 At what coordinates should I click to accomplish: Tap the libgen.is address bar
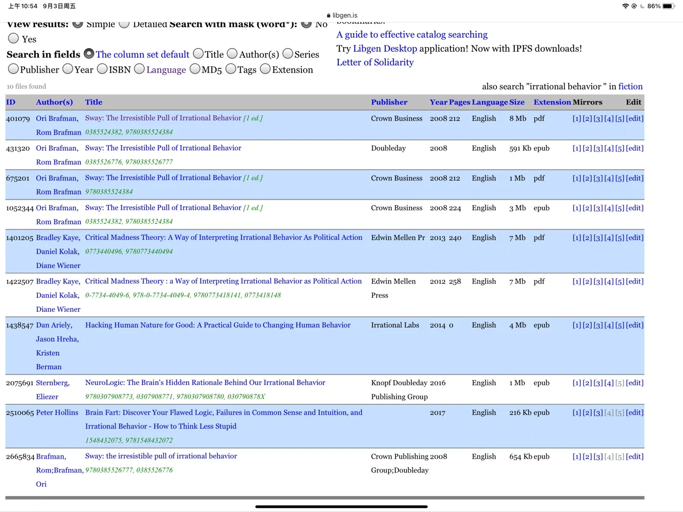342,15
